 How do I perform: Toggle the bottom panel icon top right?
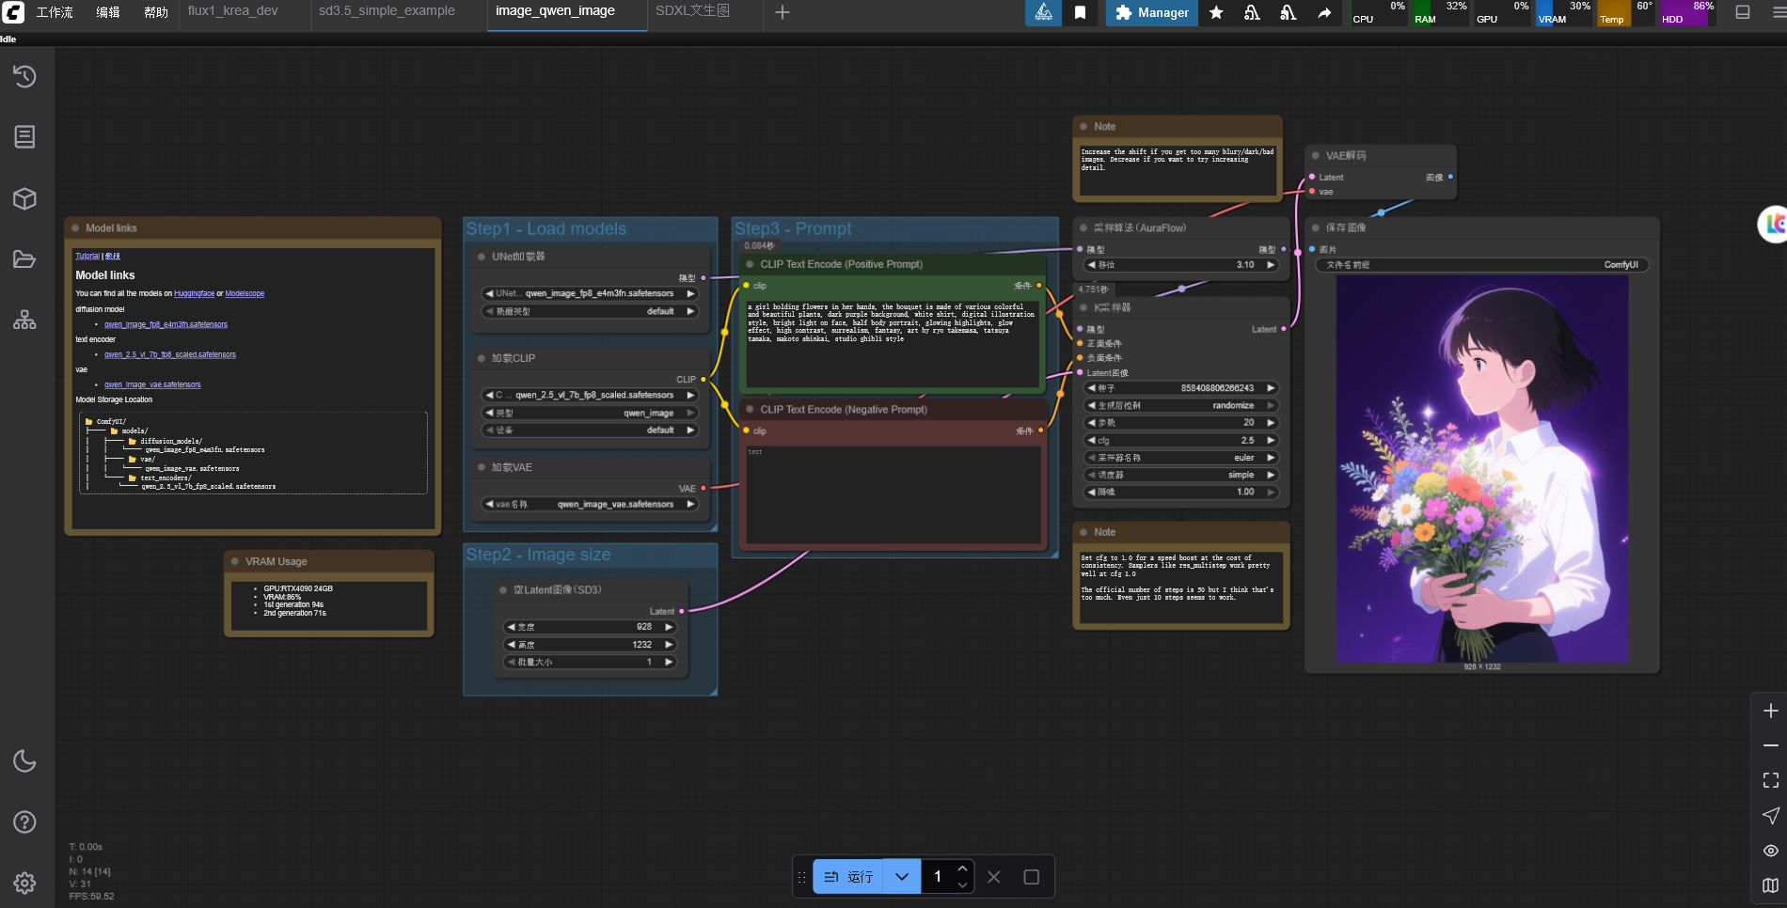click(1743, 12)
